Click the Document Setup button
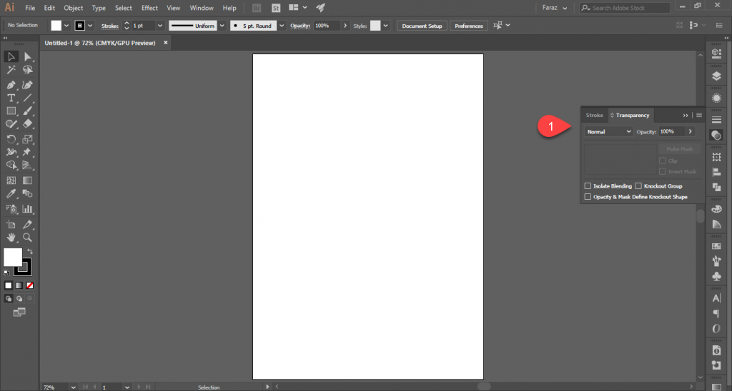The image size is (732, 391). [422, 26]
